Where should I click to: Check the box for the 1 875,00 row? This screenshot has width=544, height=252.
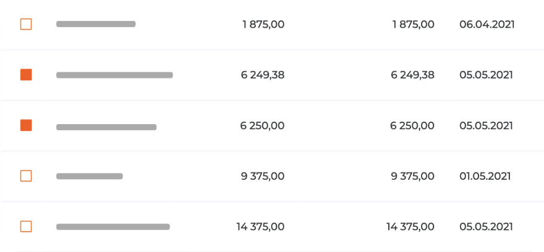[26, 24]
